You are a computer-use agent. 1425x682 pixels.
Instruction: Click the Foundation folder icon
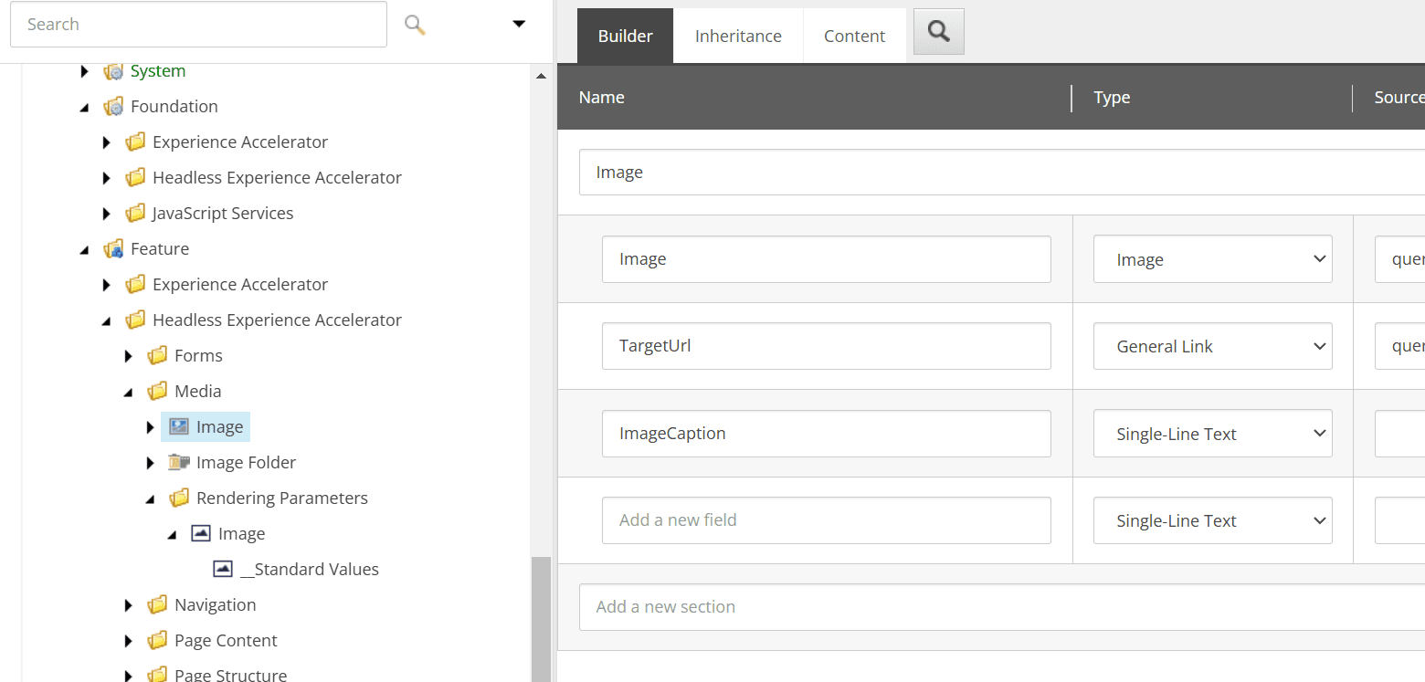[113, 107]
